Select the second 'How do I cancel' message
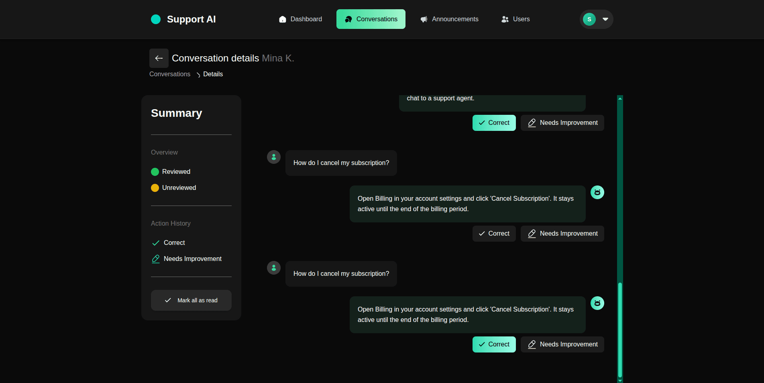The width and height of the screenshot is (764, 383). [341, 274]
